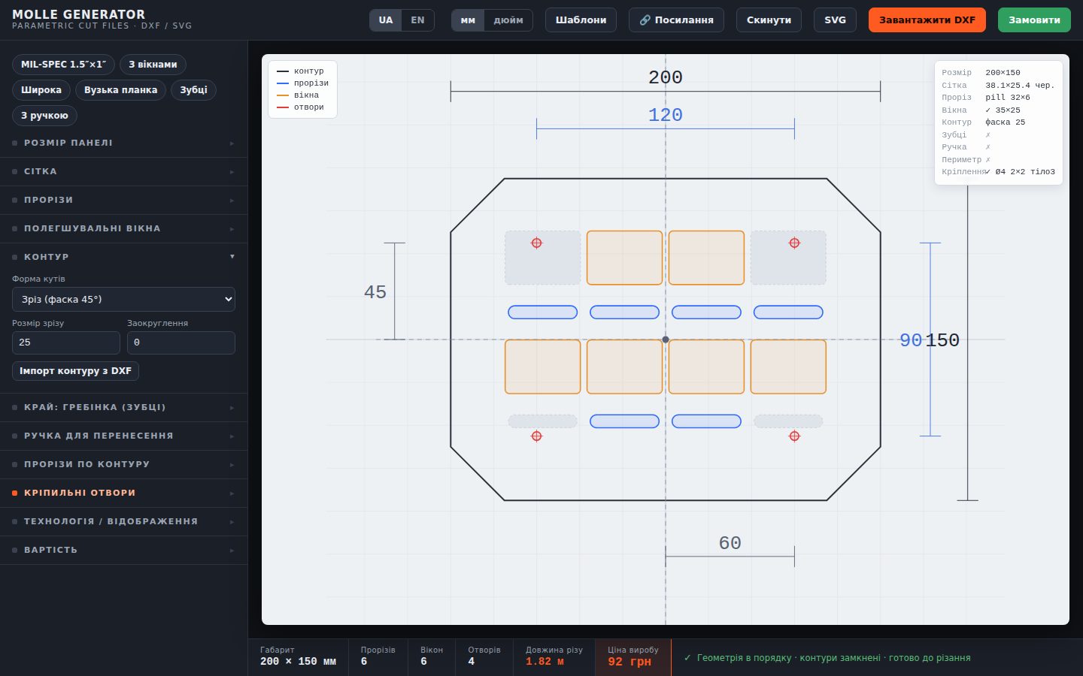
Task: Click the Розмір зрізу input field
Action: tap(66, 343)
